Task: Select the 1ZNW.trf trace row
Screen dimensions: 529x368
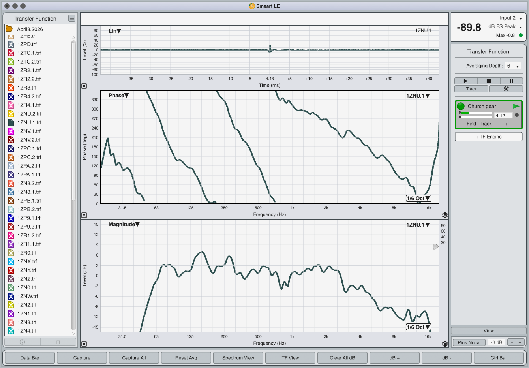Action: click(x=39, y=296)
